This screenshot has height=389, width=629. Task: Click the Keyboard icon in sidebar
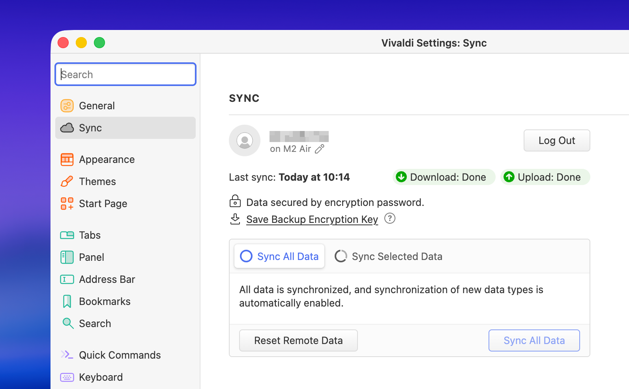tap(67, 377)
